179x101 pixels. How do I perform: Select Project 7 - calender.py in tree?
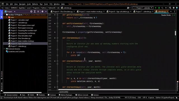pos(18,46)
